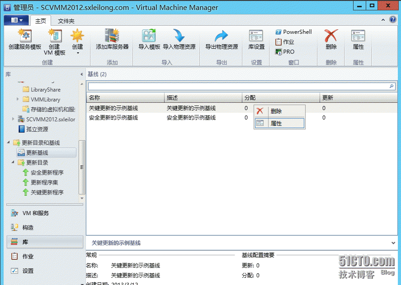Click the navigation tree scrollbar thumb

[x=82, y=167]
